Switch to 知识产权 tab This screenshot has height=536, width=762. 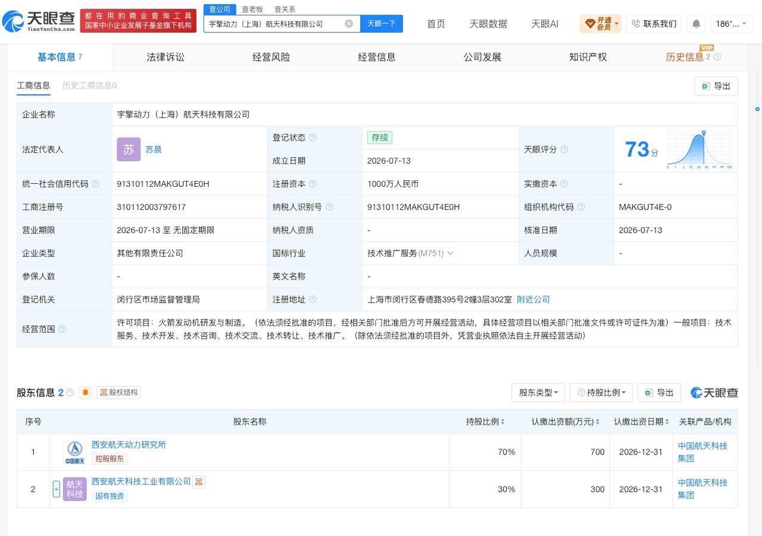pos(588,57)
